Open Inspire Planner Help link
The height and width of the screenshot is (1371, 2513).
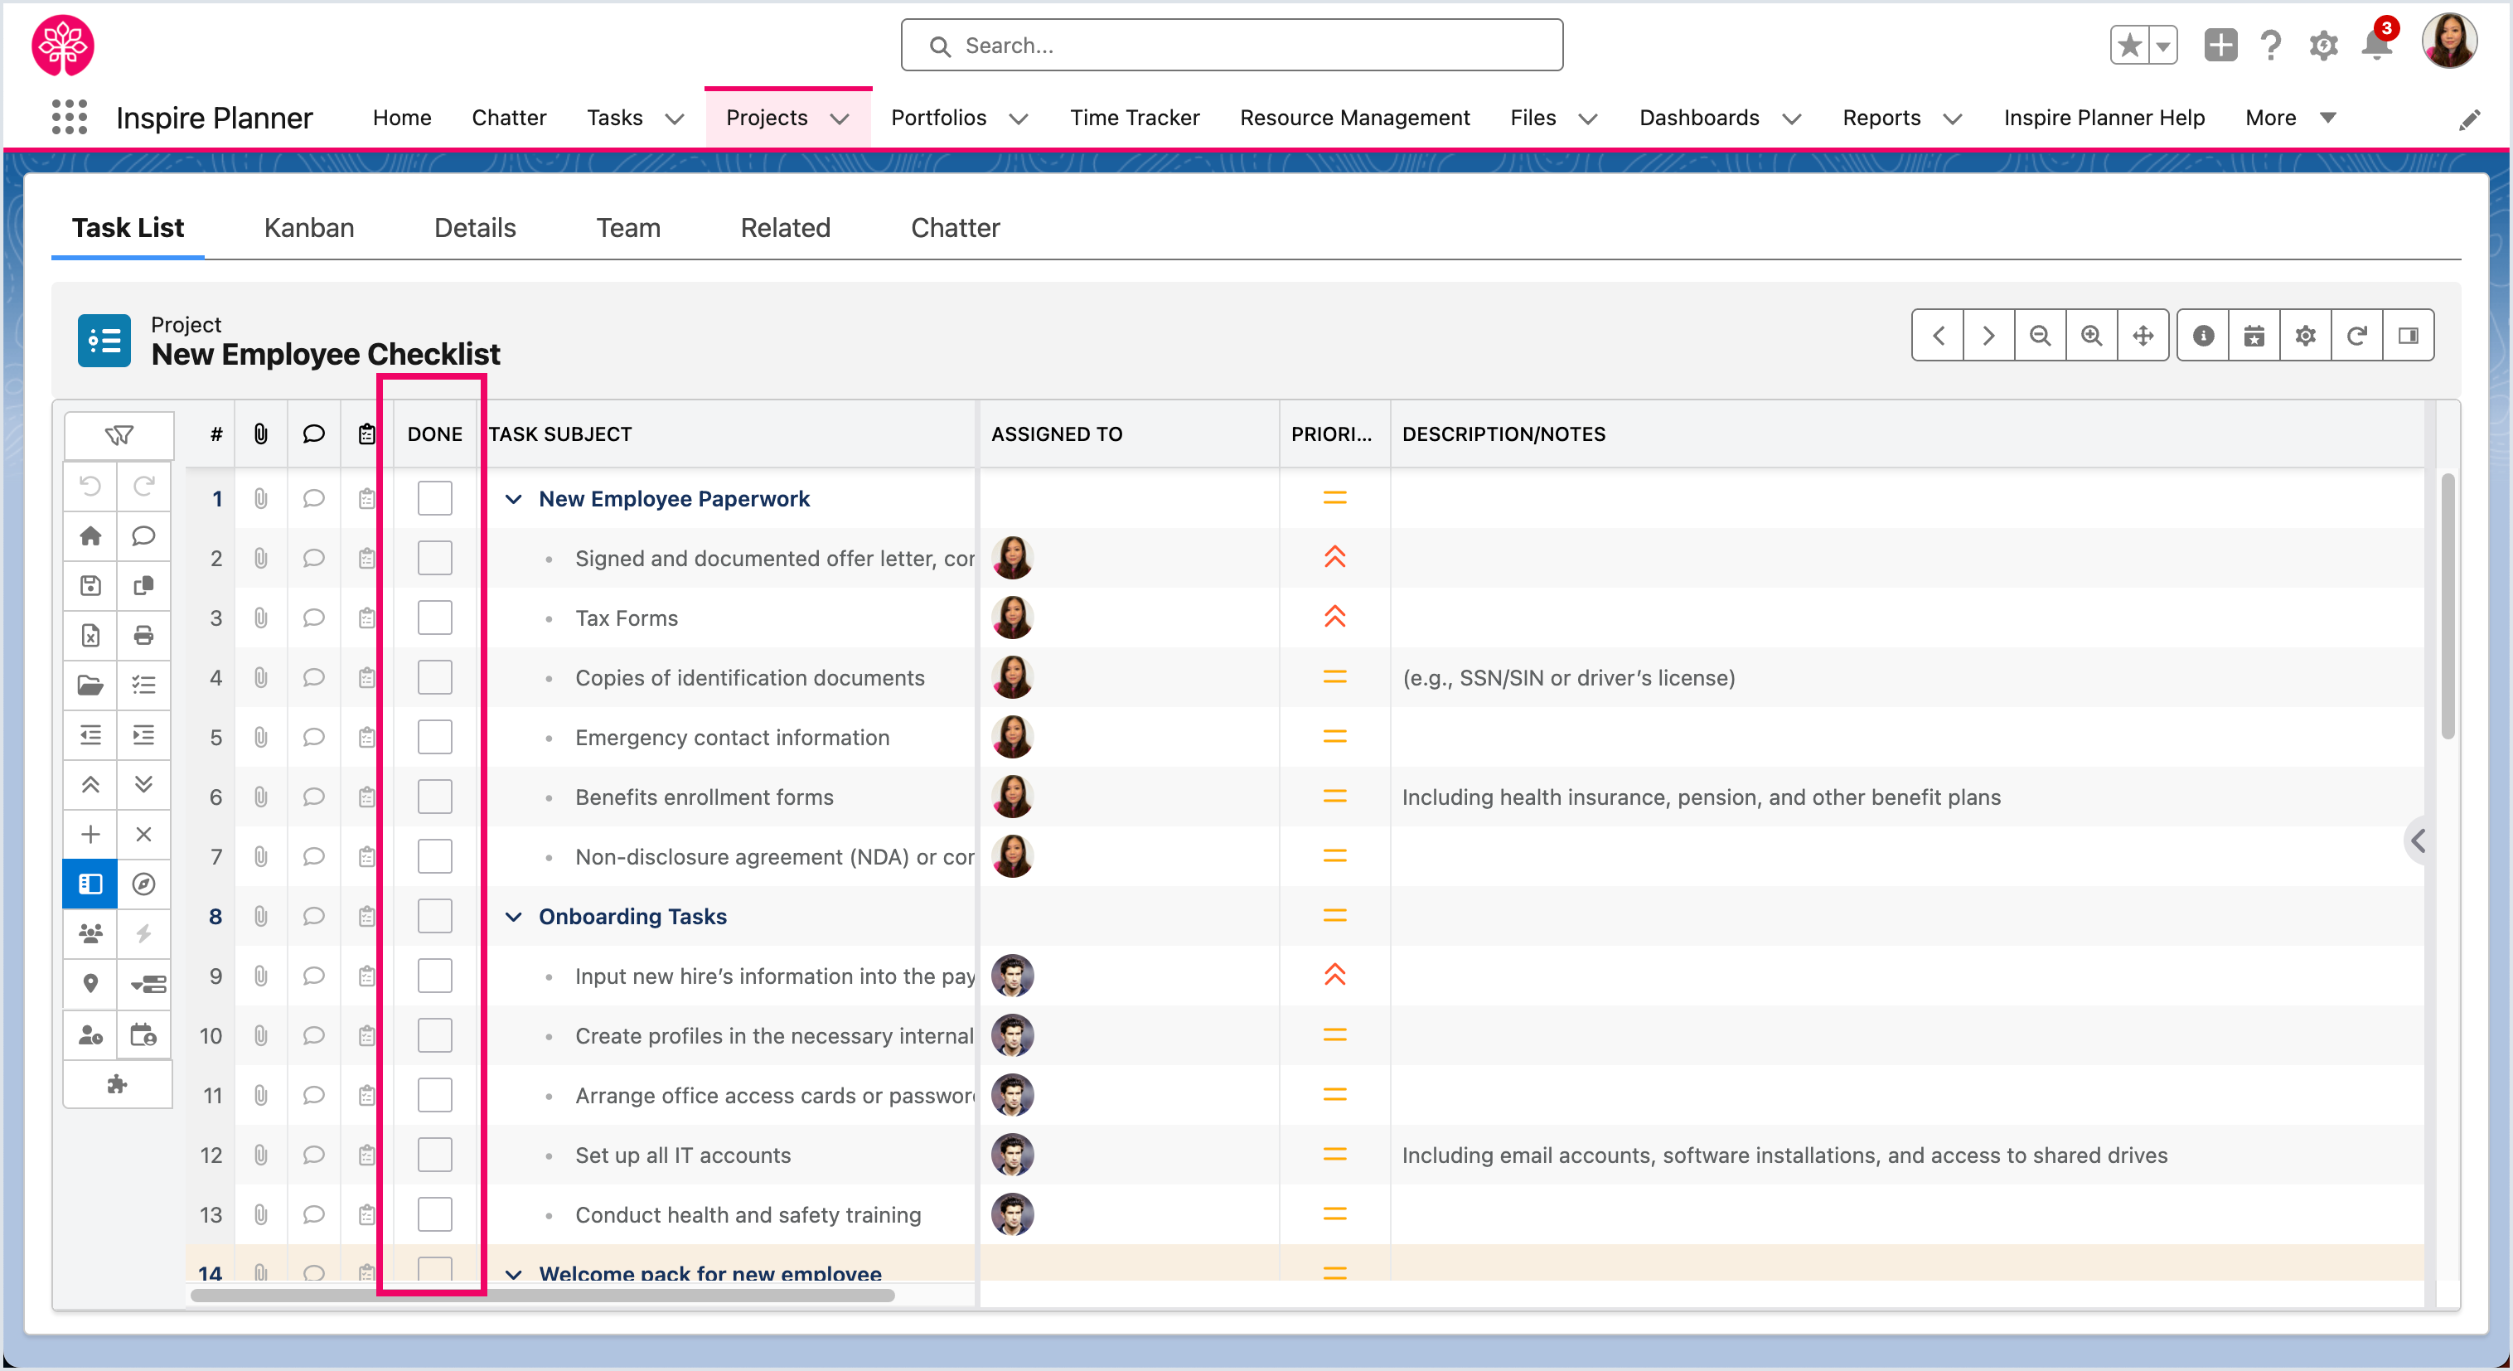[2104, 118]
